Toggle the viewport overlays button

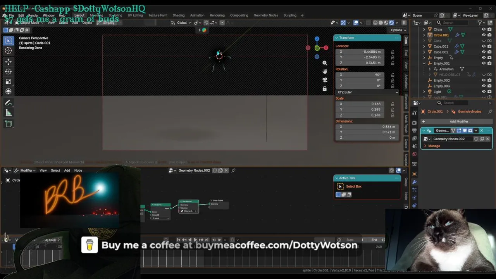(356, 23)
